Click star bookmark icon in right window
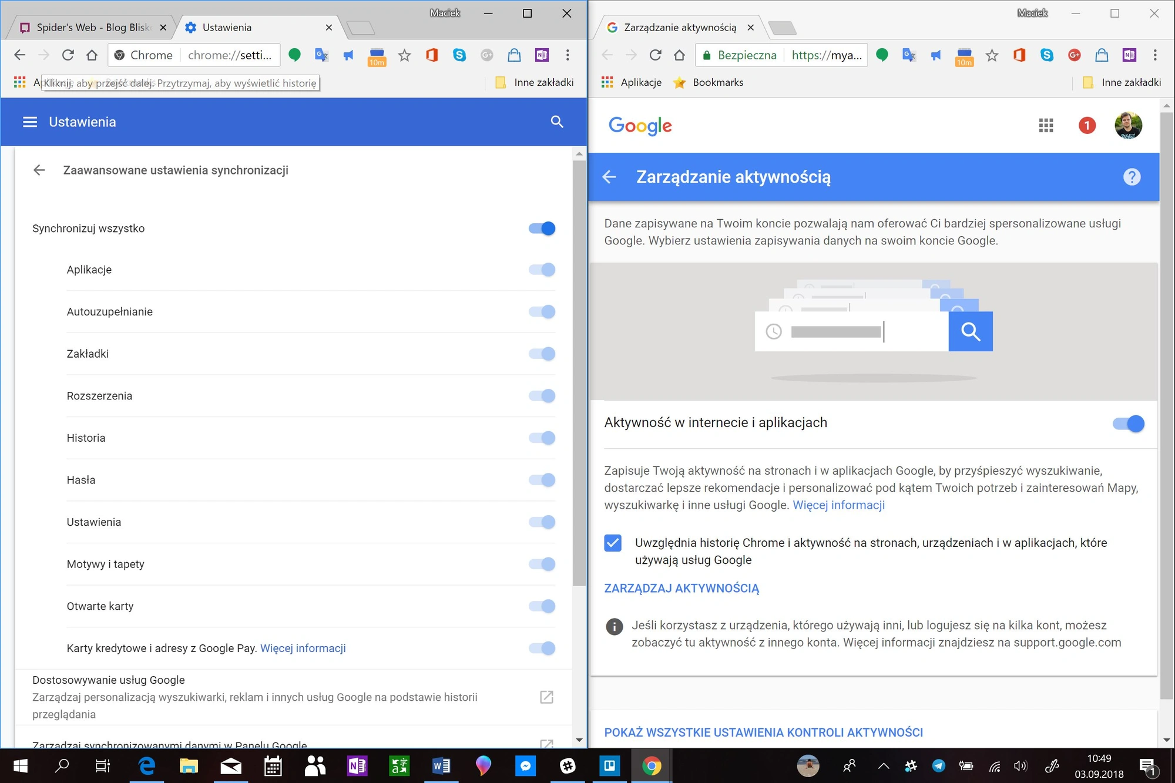This screenshot has height=783, width=1175. click(992, 55)
